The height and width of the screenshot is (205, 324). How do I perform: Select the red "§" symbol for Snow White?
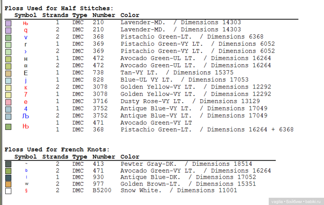tap(26, 190)
